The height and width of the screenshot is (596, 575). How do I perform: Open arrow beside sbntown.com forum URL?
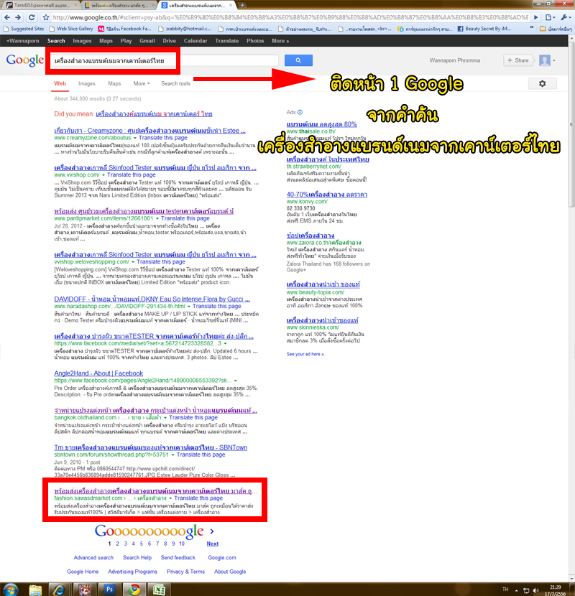[172, 455]
